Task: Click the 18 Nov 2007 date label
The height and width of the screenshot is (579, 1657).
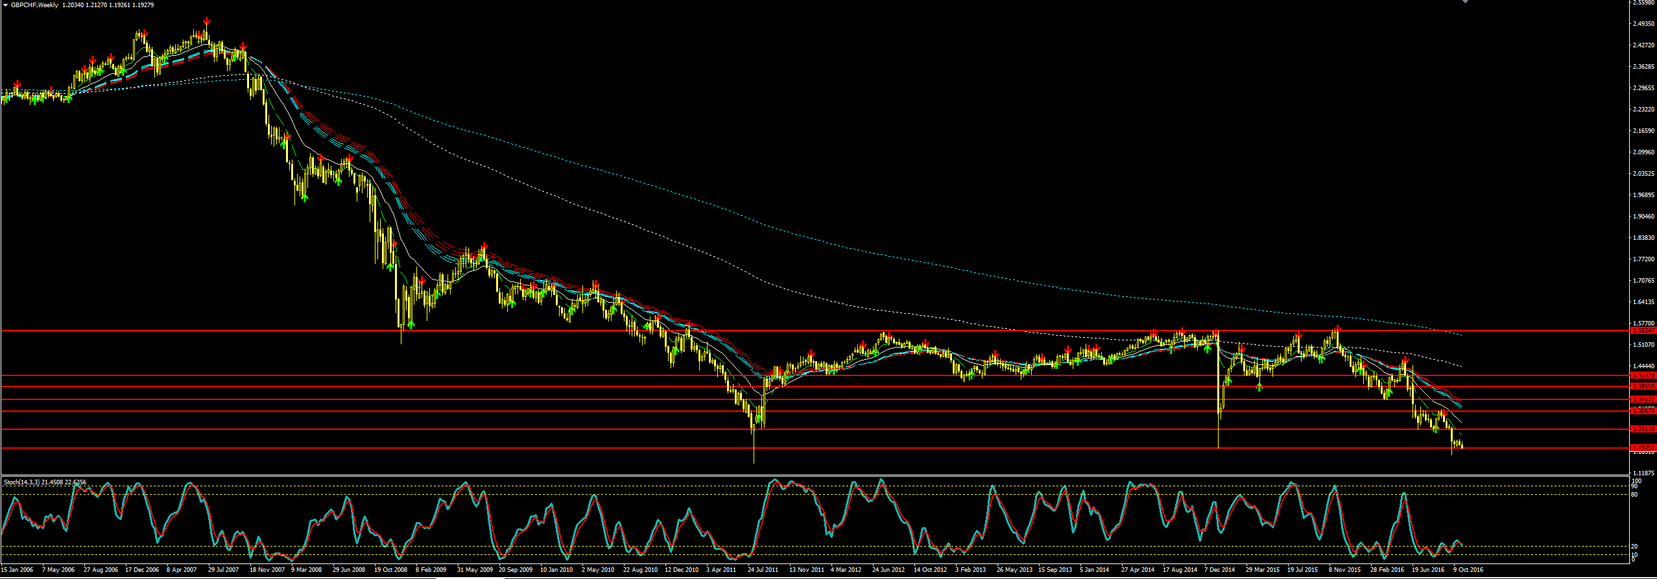Action: (x=267, y=570)
